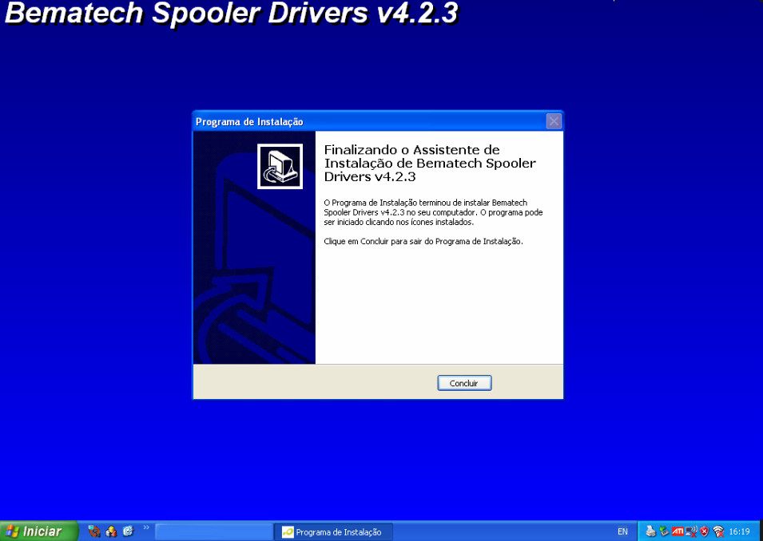Open the EN language bar indicator
The height and width of the screenshot is (541, 763).
[622, 531]
